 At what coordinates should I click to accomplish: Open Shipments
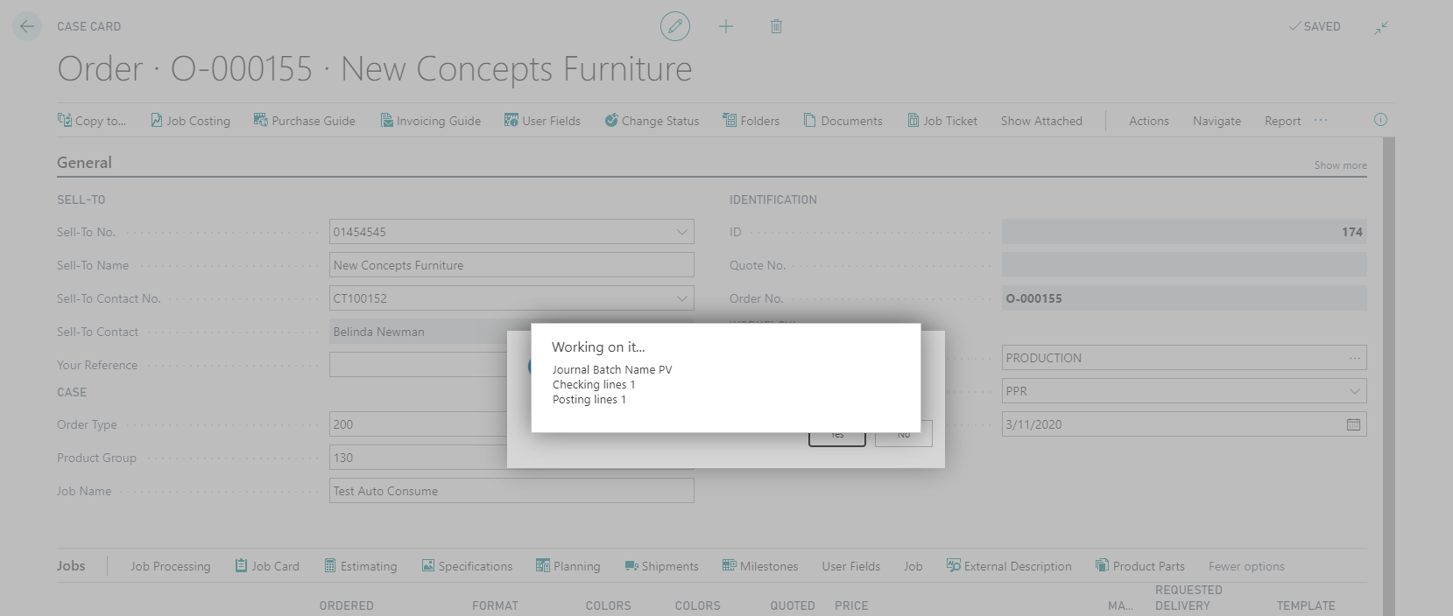point(662,566)
